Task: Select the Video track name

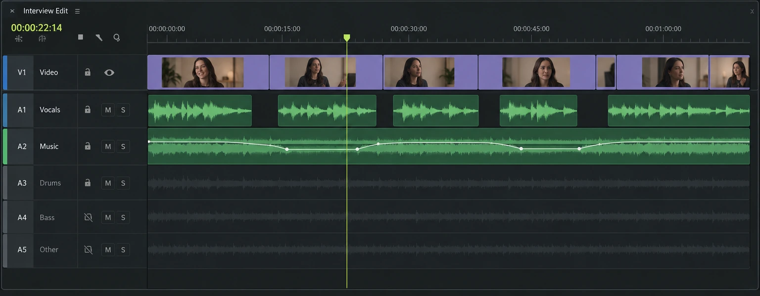Action: (x=49, y=72)
